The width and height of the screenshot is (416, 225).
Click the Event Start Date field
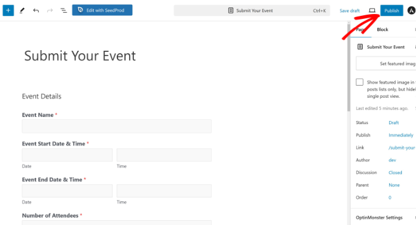[67, 155]
